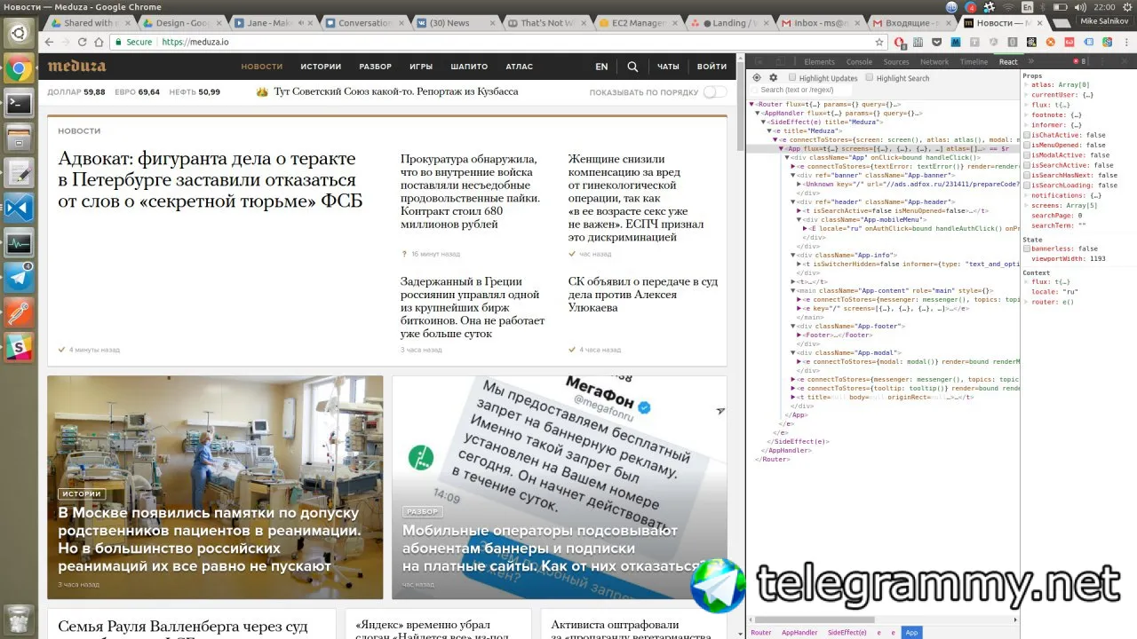Switch to the Console DevTools tab

click(859, 62)
